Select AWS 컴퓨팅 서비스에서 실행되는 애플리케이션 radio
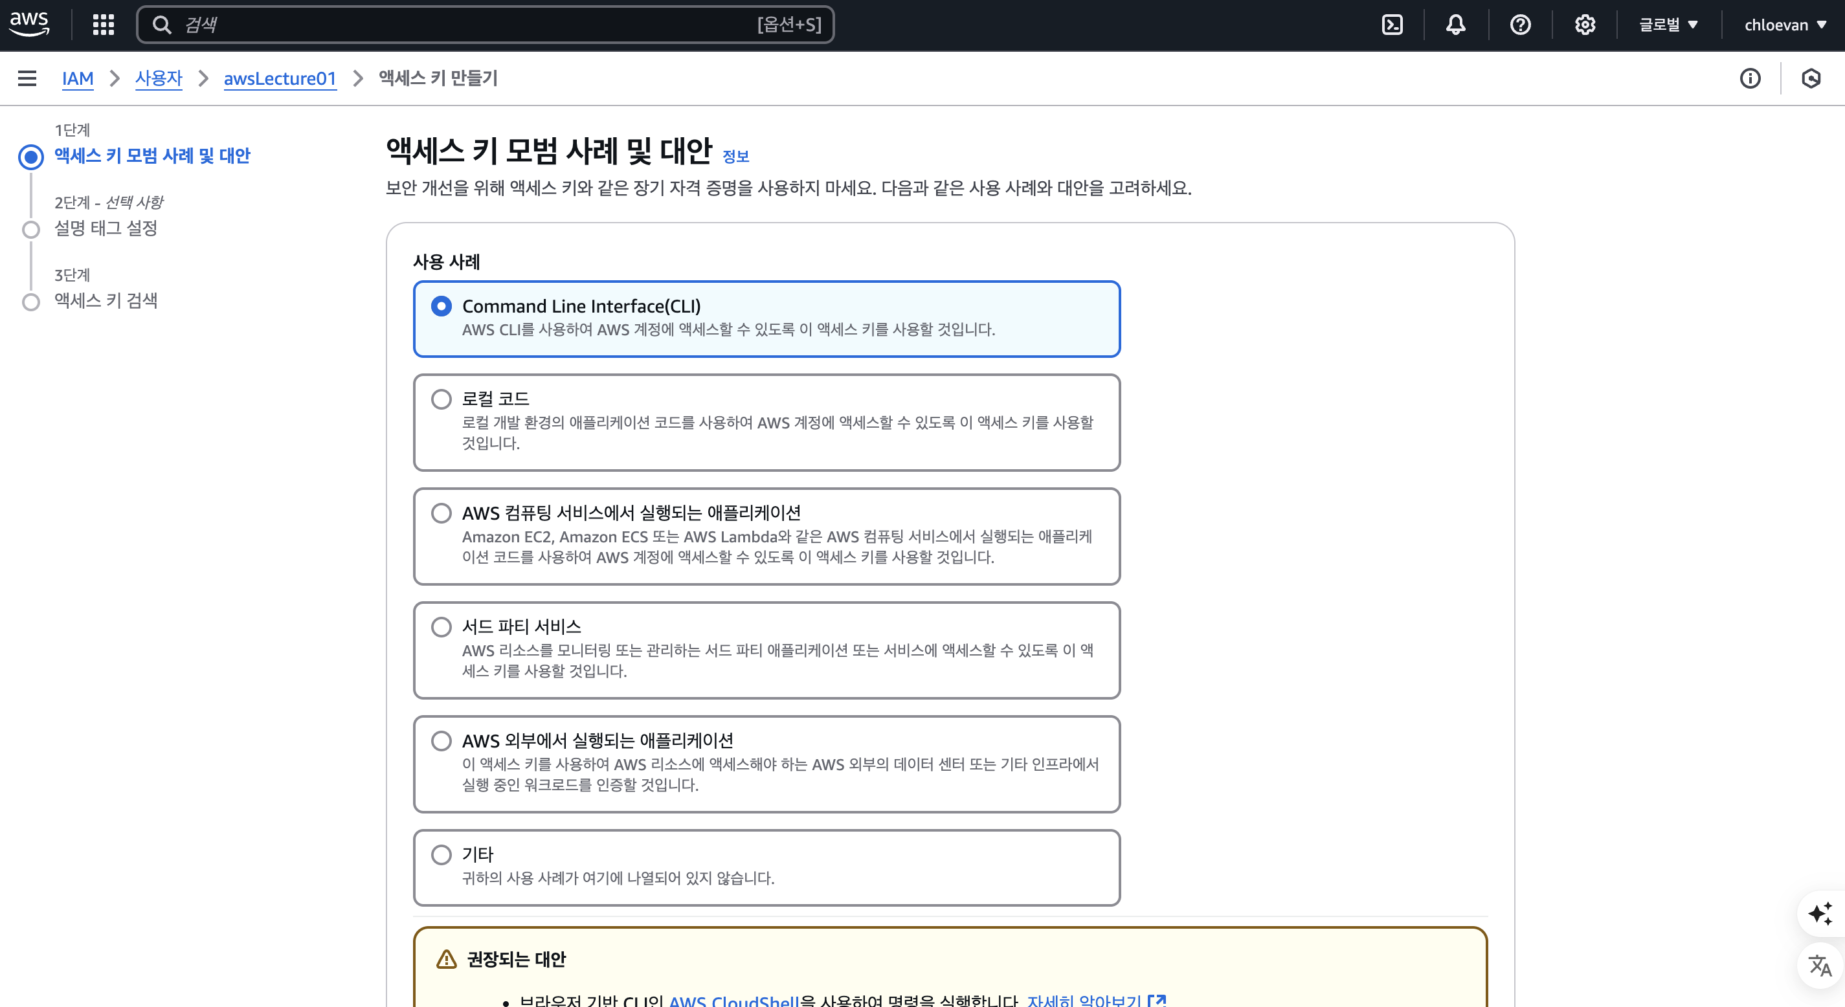The height and width of the screenshot is (1007, 1845). tap(442, 513)
